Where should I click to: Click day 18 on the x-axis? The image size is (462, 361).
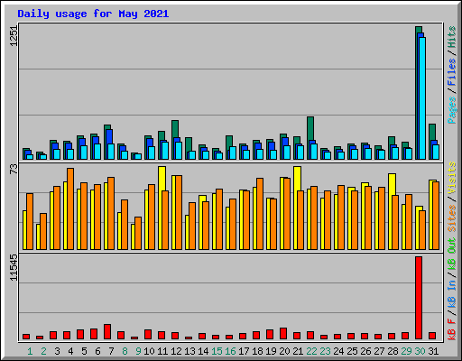(x=257, y=351)
